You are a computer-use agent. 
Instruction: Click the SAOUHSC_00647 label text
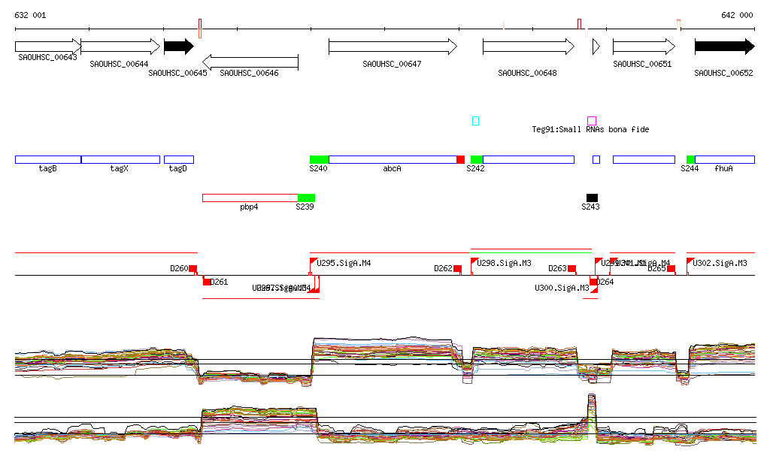(392, 64)
